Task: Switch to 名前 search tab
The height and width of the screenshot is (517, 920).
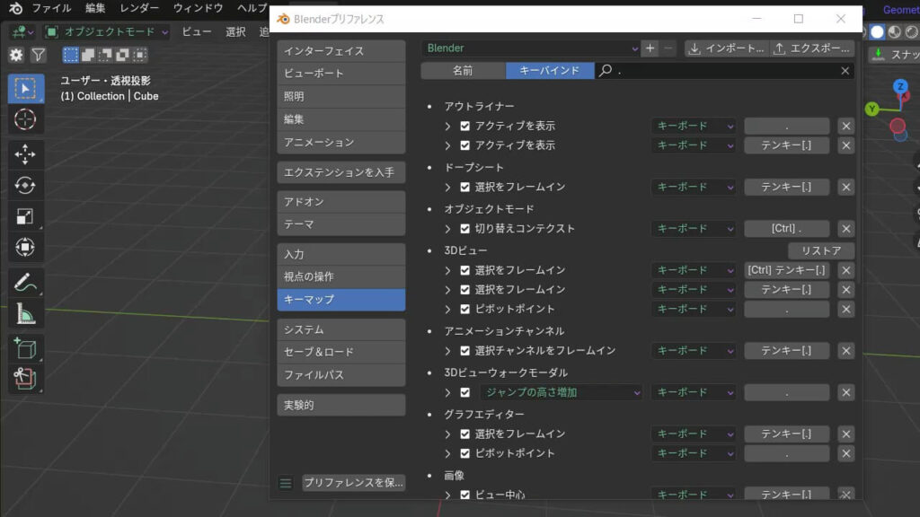Action: pos(463,71)
